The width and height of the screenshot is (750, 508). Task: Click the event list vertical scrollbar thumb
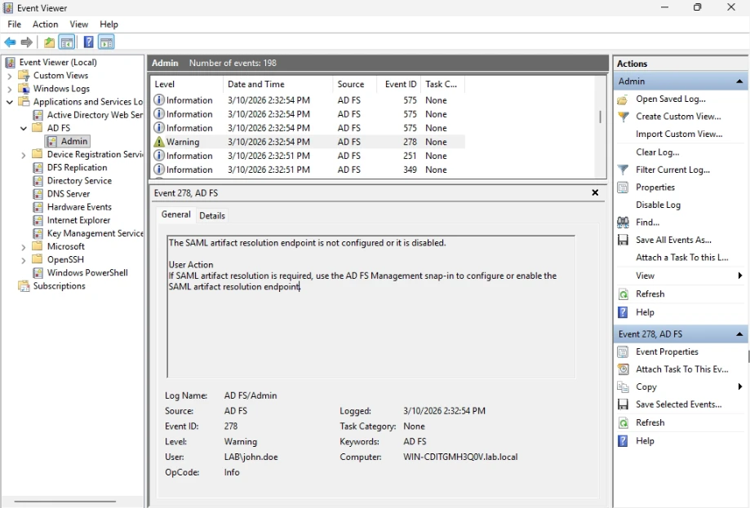pos(601,117)
